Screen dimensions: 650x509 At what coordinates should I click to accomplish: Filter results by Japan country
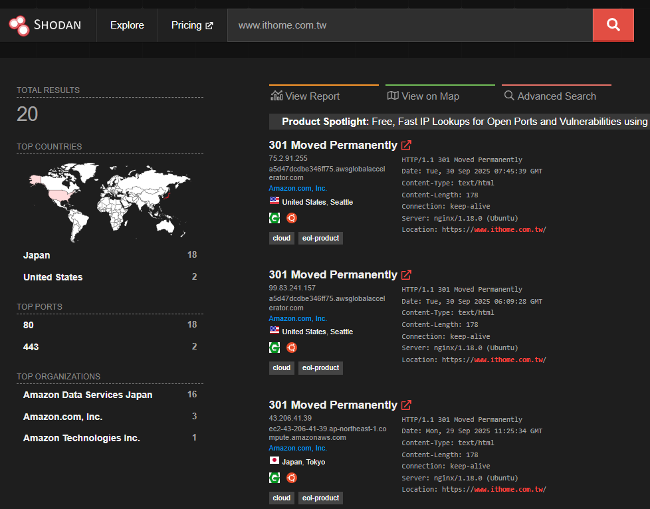tap(37, 255)
